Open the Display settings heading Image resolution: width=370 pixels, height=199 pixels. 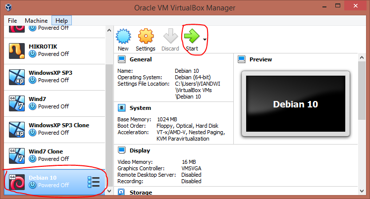140,150
